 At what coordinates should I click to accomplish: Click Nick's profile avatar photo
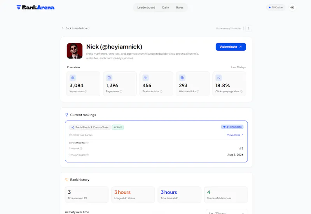(x=75, y=51)
